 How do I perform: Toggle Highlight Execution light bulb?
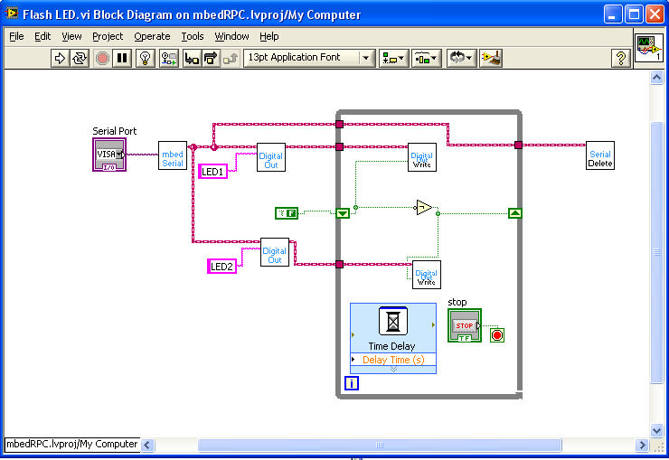tap(145, 58)
